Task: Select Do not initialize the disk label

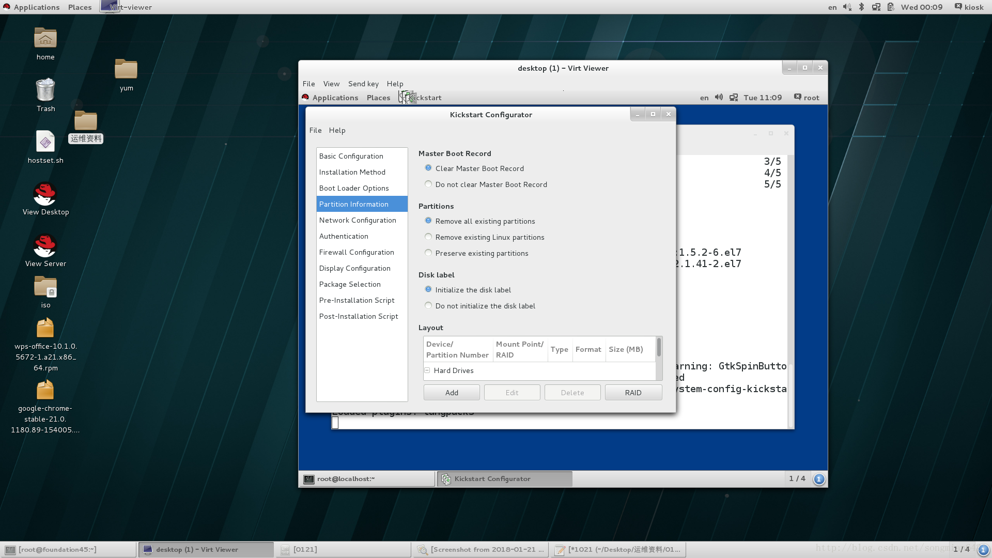Action: (x=428, y=305)
